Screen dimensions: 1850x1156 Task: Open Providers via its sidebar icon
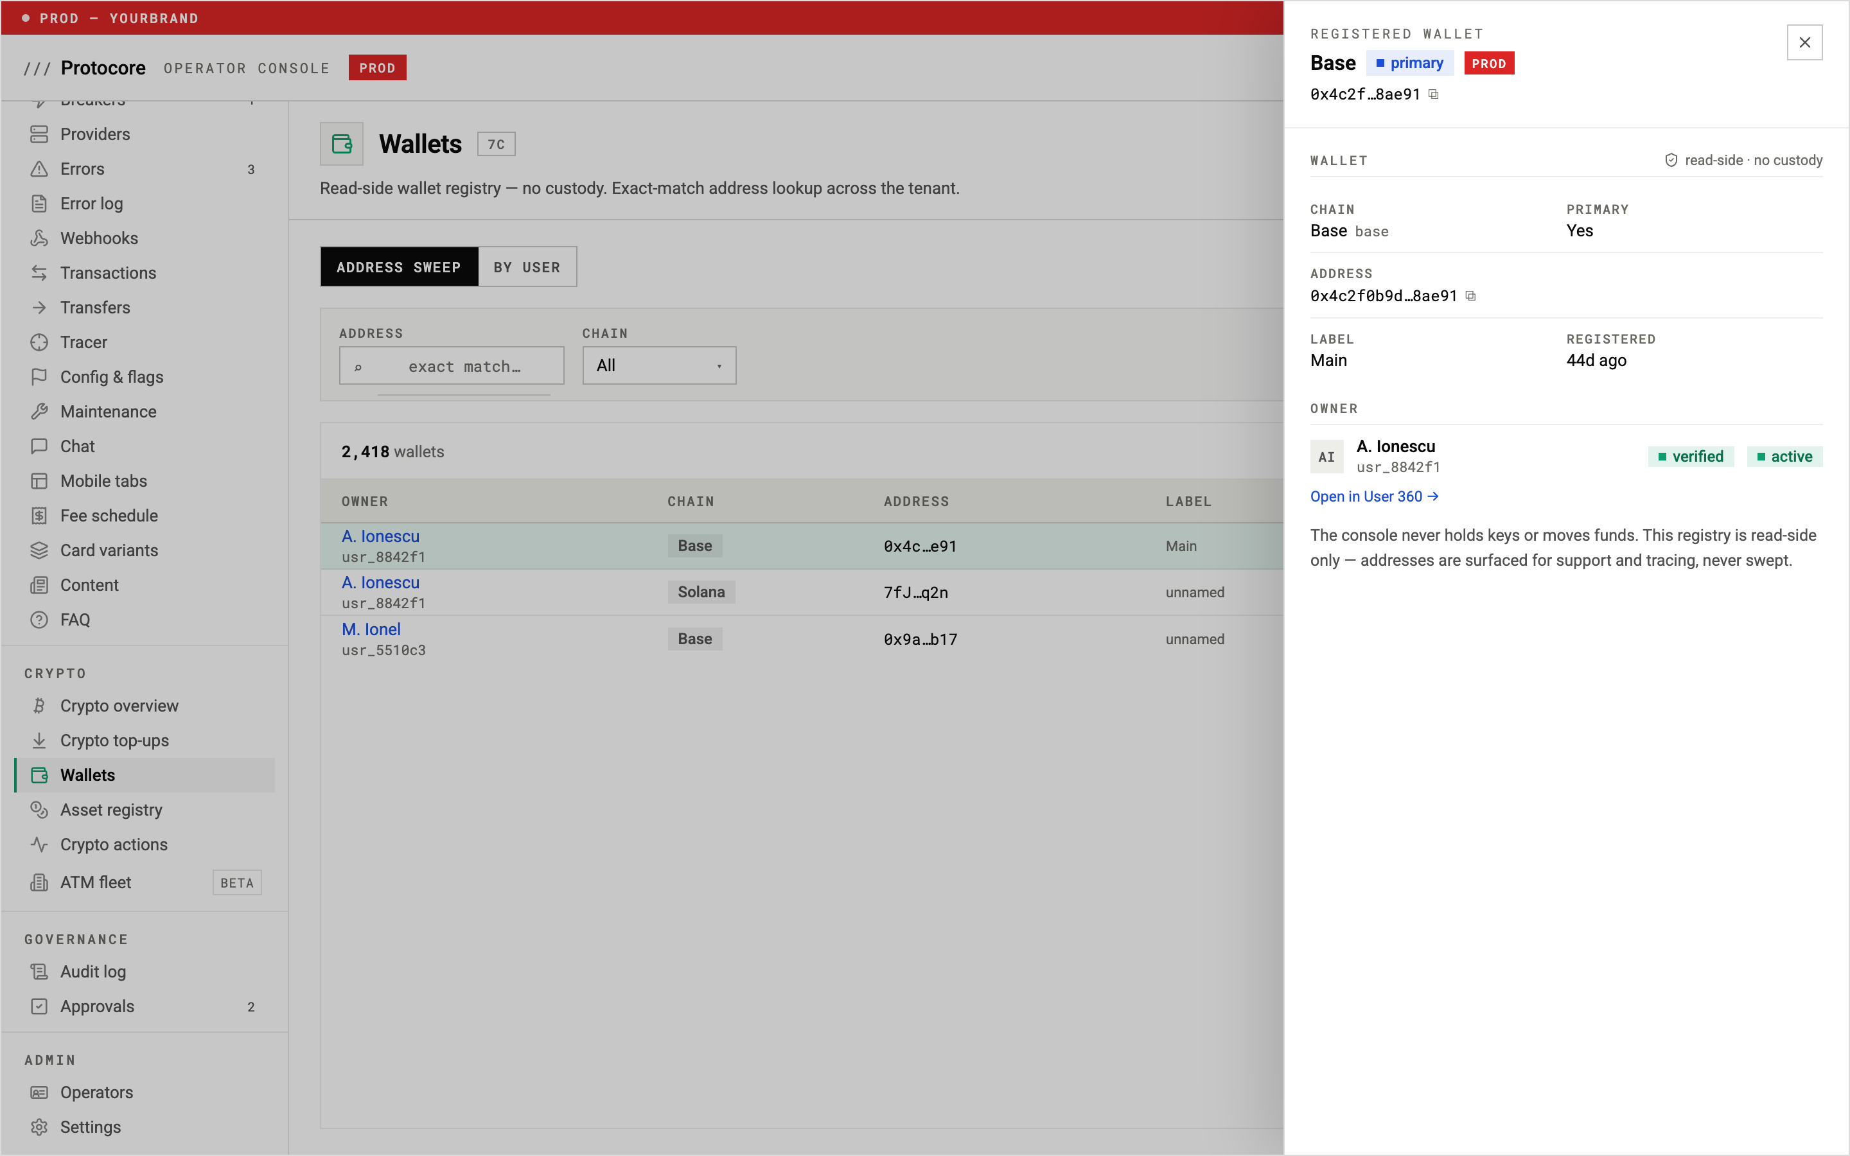click(x=39, y=134)
